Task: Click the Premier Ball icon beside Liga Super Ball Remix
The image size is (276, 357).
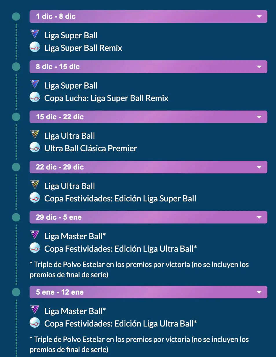Action: click(x=35, y=47)
